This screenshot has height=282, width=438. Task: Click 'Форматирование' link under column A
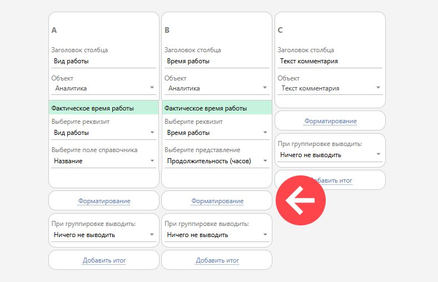click(x=104, y=201)
